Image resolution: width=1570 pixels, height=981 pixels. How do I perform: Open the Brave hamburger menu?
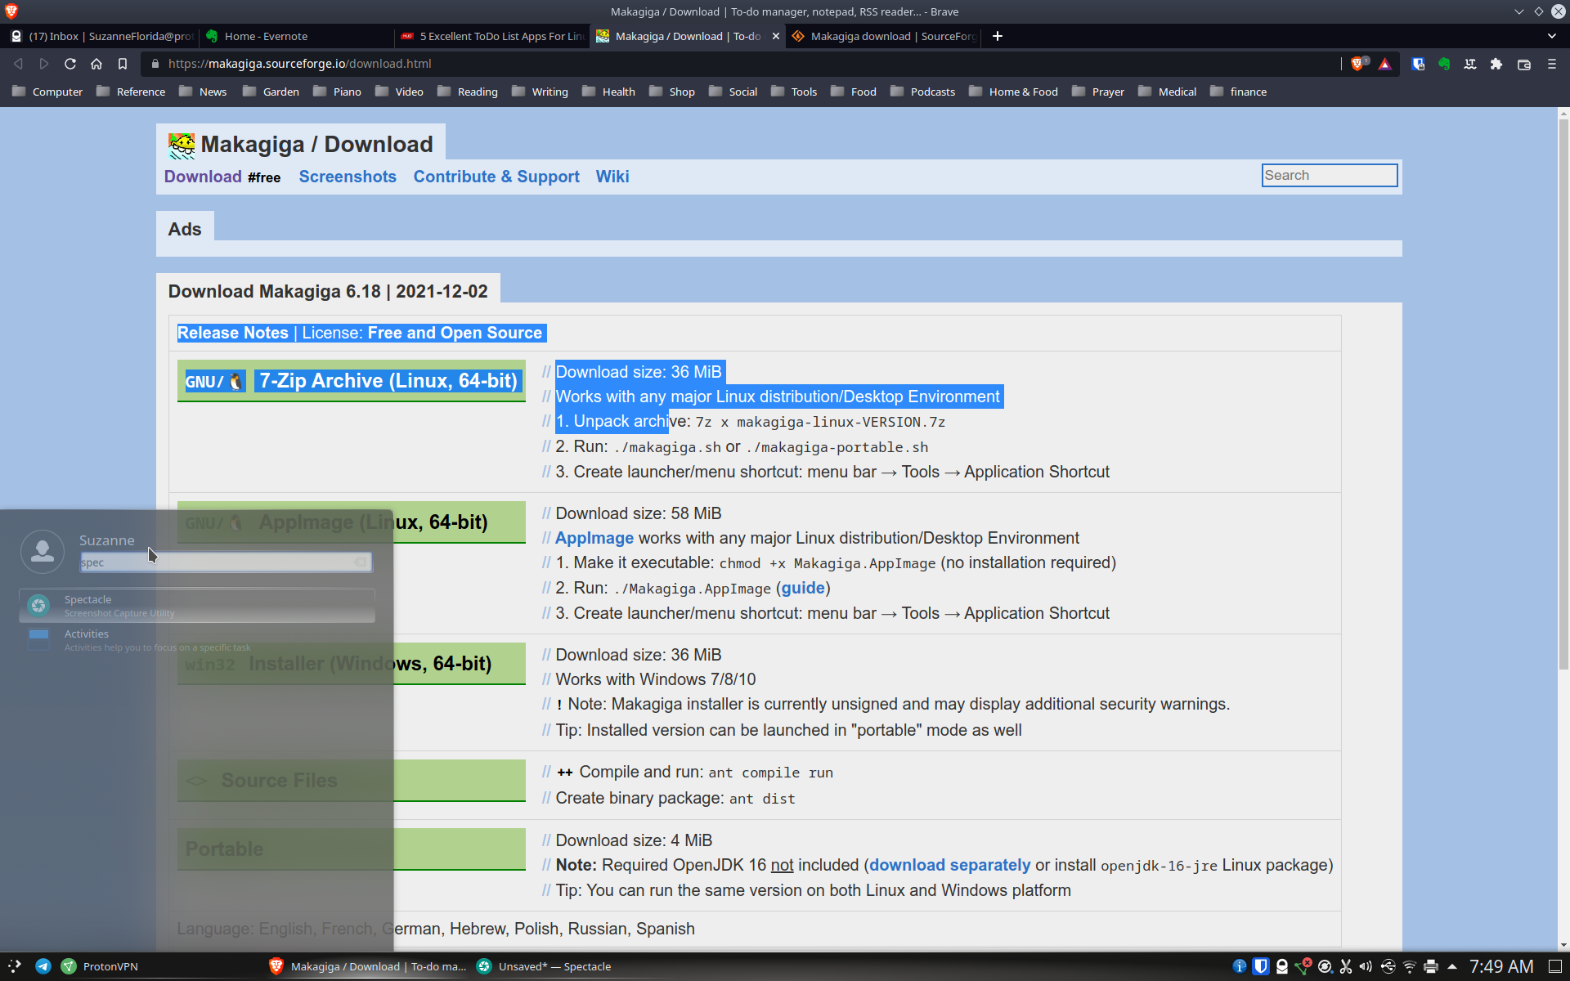1551,64
